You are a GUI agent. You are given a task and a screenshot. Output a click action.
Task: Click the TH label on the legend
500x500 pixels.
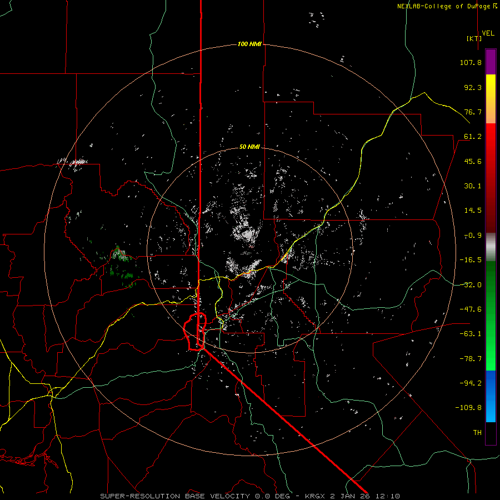[477, 432]
